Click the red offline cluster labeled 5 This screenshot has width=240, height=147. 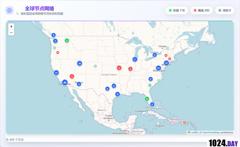tap(119, 68)
